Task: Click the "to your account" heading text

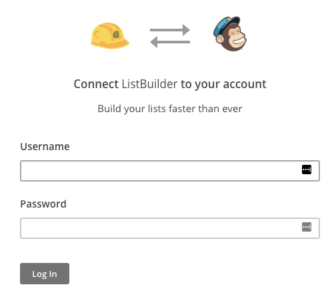Action: pos(223,84)
